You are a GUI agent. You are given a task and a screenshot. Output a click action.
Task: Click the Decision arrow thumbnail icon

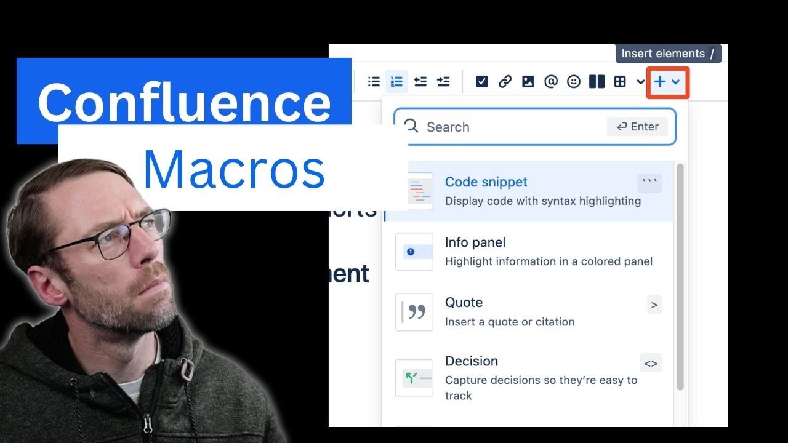pos(414,378)
